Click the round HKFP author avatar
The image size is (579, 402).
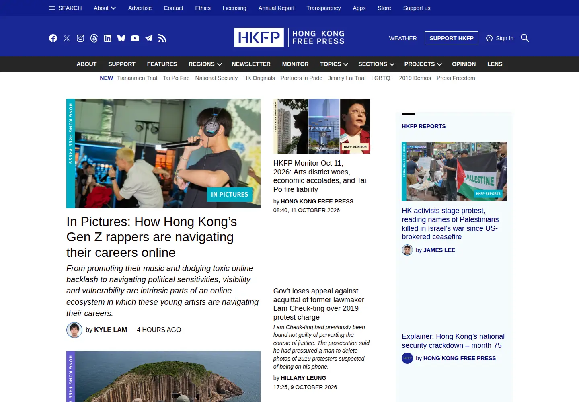(407, 358)
